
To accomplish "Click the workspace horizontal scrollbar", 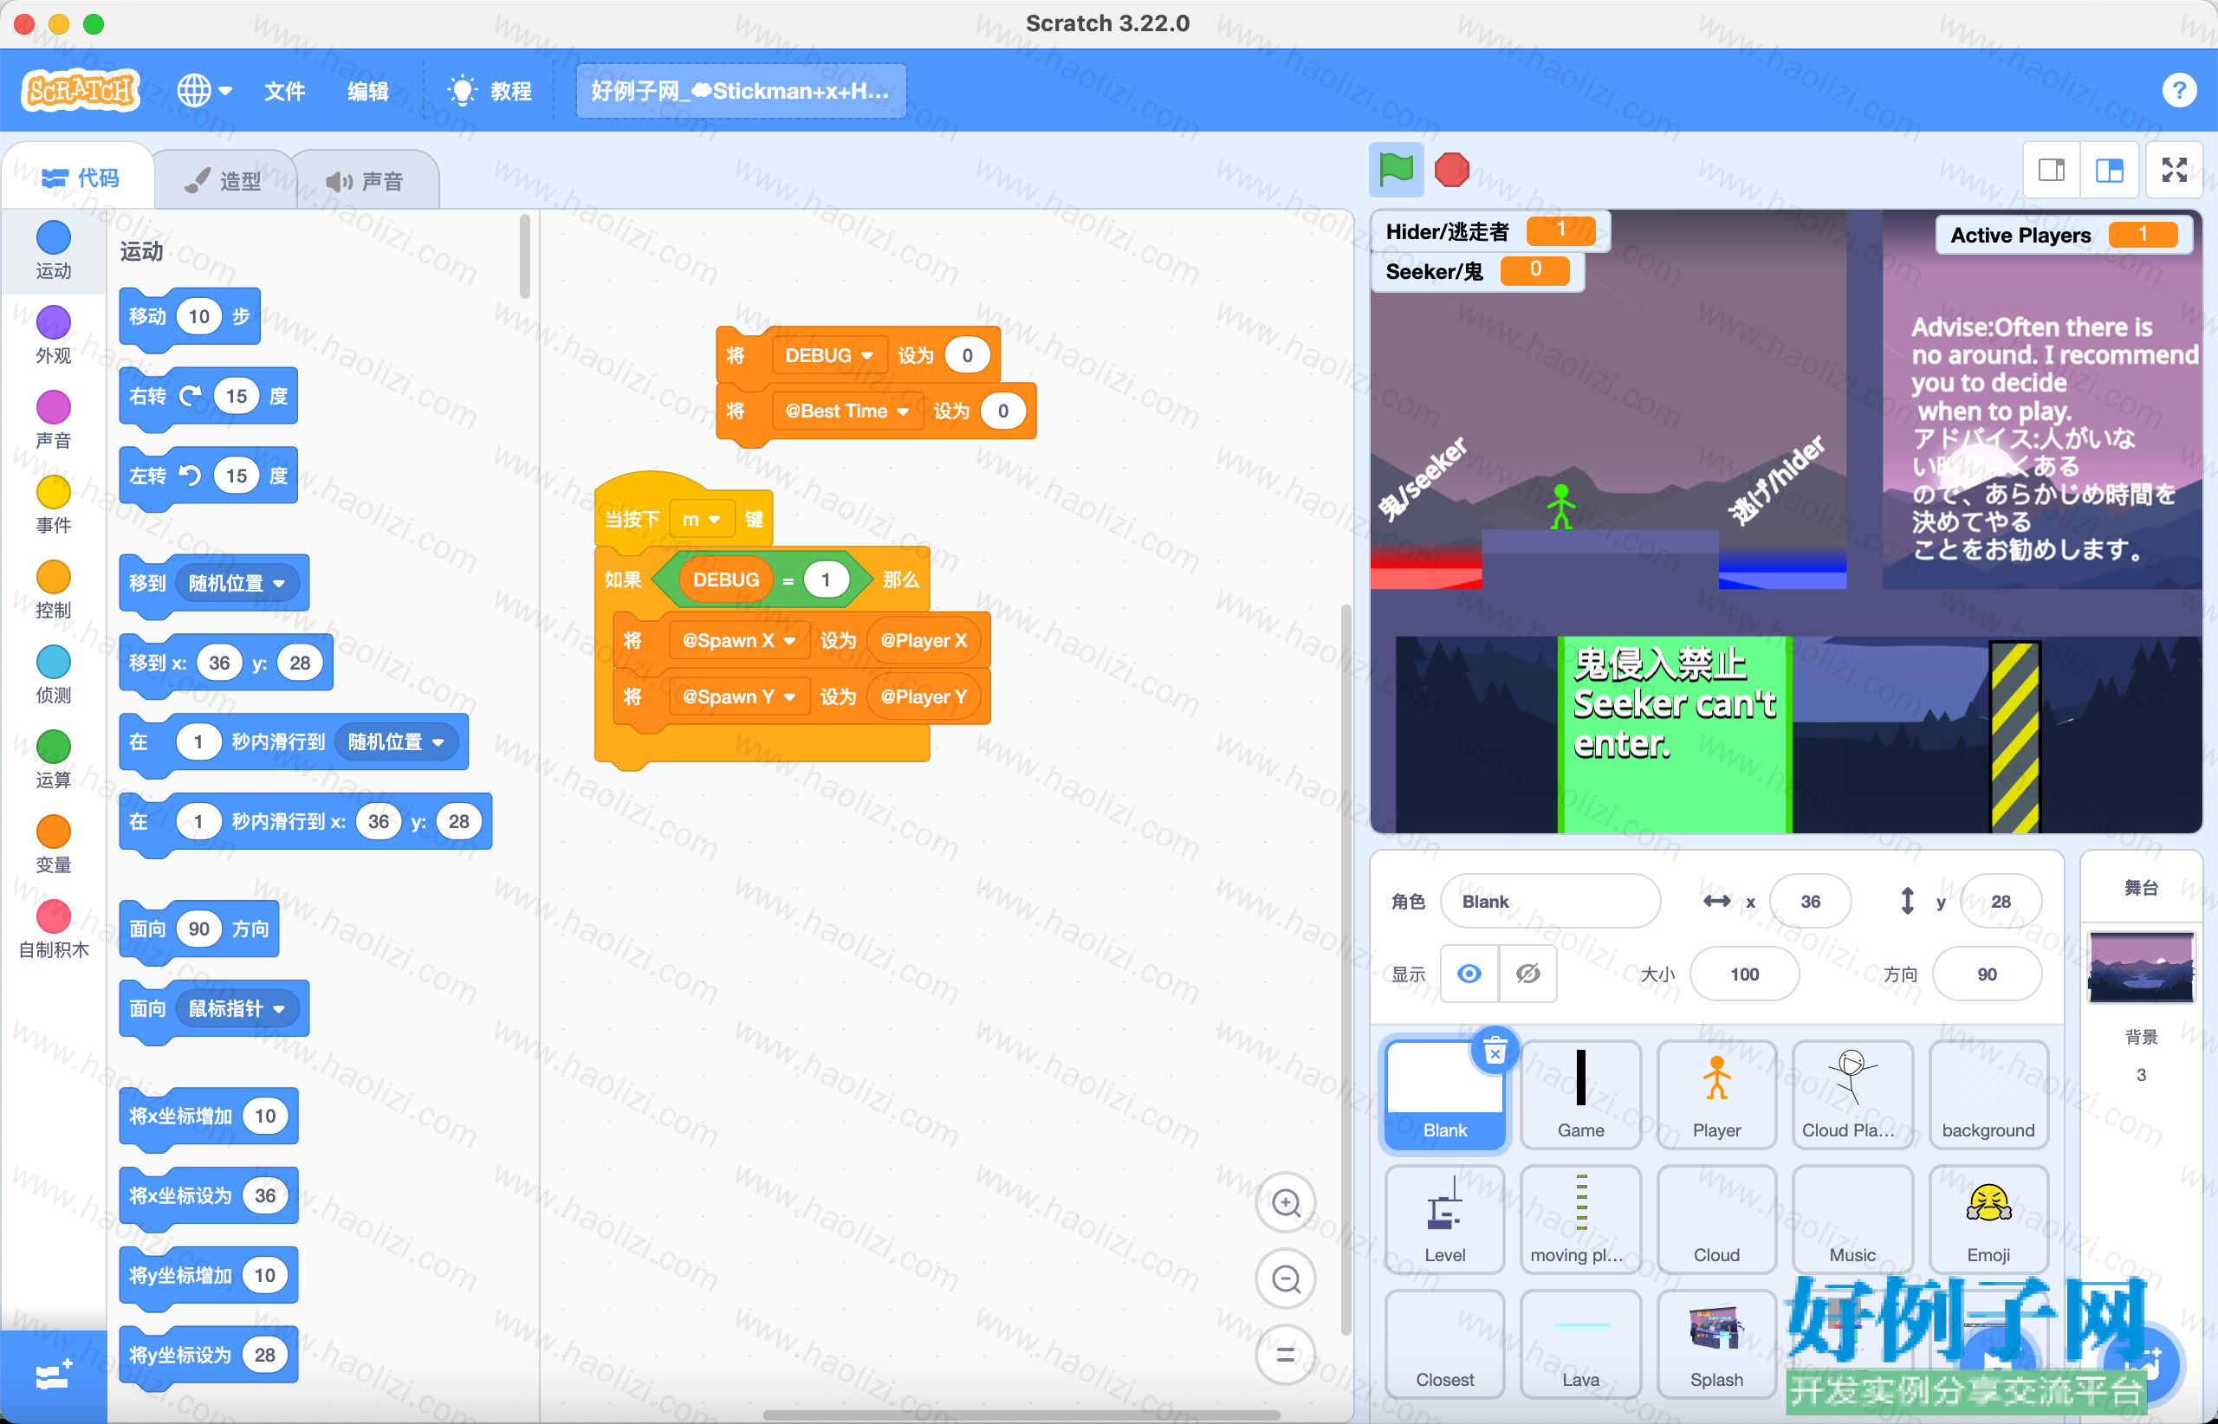I will [1022, 1414].
